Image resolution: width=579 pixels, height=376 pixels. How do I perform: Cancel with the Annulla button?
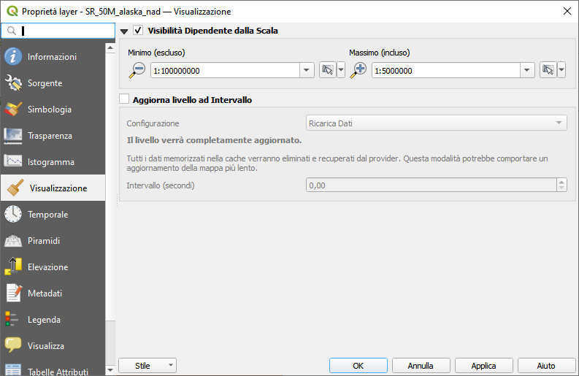coord(421,366)
